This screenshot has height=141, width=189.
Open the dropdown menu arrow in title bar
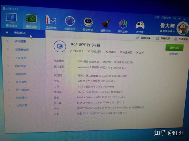pos(179,19)
